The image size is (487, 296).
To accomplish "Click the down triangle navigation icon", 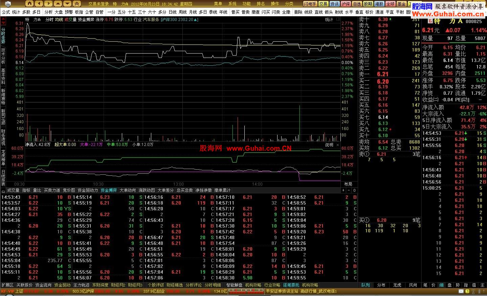I will [68, 4].
